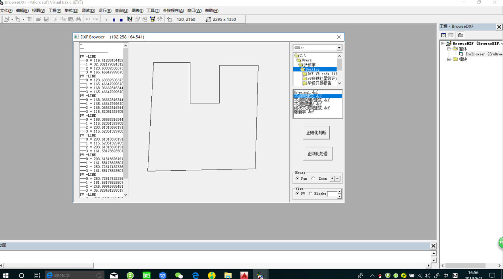Viewport: 503px width, 279px height.
Task: Click the Find binoculars icon
Action: pos(78,19)
